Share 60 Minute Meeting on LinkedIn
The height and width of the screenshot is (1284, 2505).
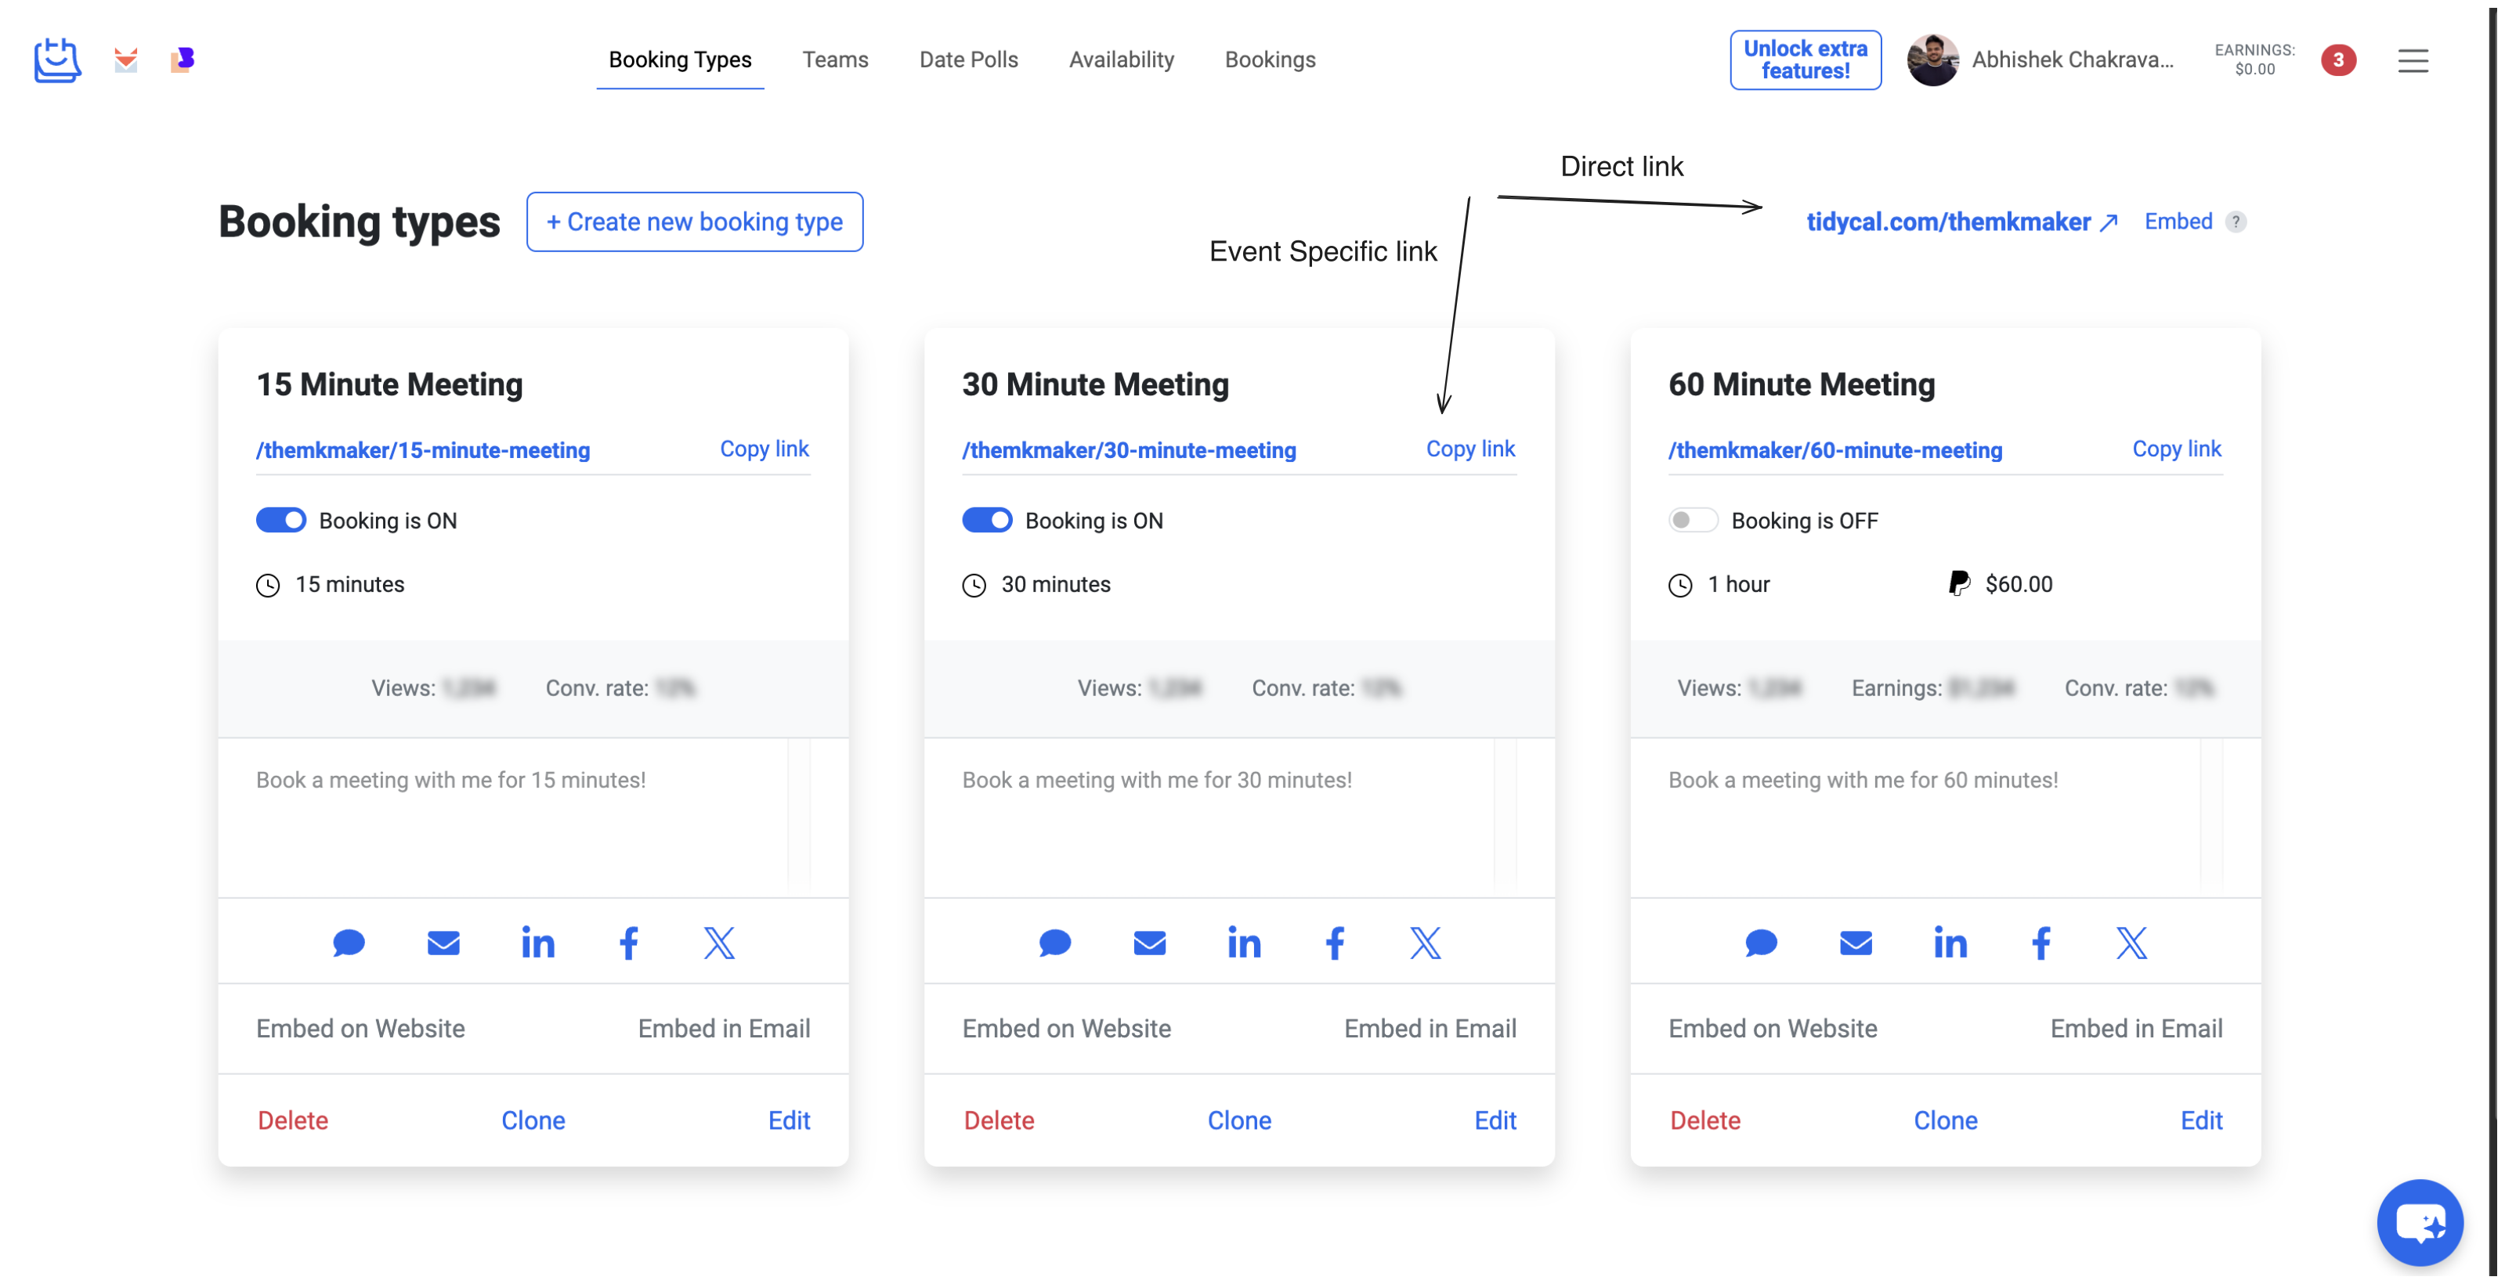[1950, 942]
